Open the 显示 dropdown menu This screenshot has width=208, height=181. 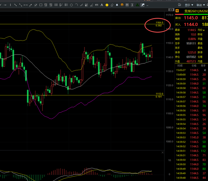tap(189, 5)
